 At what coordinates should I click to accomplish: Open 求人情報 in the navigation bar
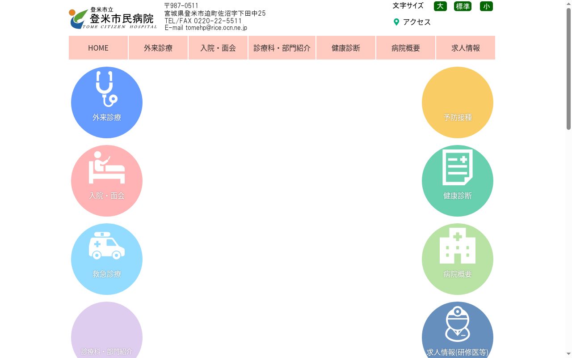[466, 48]
